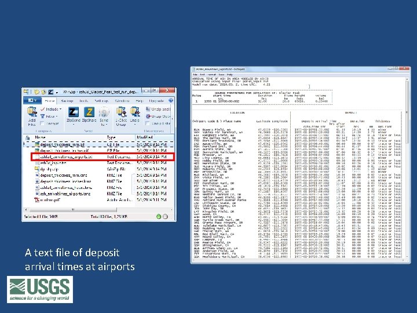The width and height of the screenshot is (417, 313).
Task: Click the Unzip and Install icon
Action: 148,109
